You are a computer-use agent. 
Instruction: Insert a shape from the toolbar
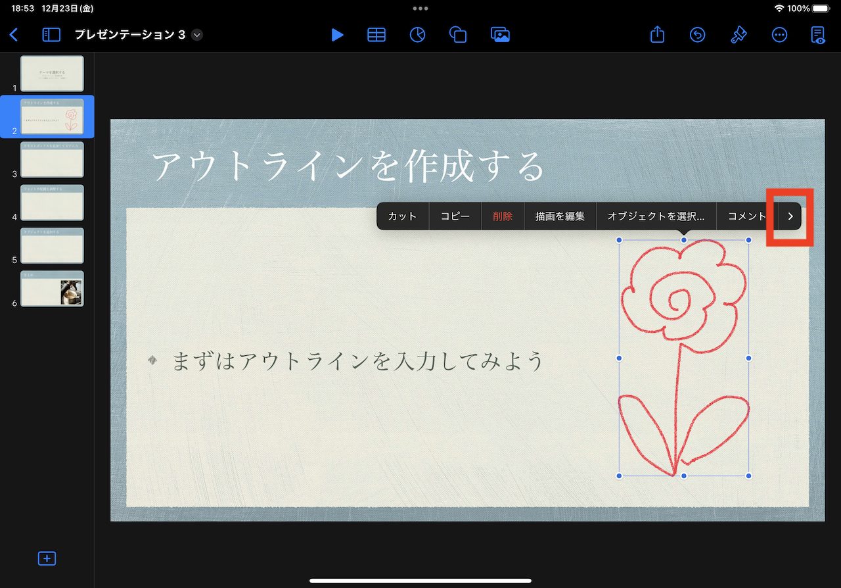click(458, 35)
